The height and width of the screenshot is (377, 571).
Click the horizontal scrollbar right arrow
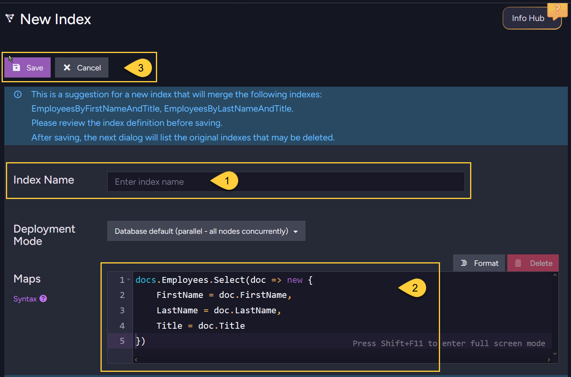549,360
